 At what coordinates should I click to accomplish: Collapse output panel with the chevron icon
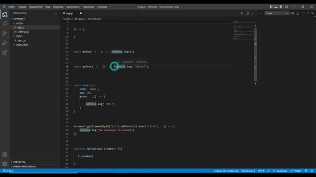[x=308, y=13]
